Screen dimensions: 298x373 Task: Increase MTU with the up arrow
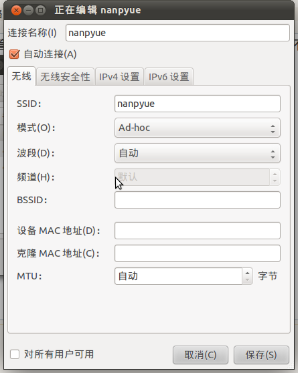coord(248,273)
